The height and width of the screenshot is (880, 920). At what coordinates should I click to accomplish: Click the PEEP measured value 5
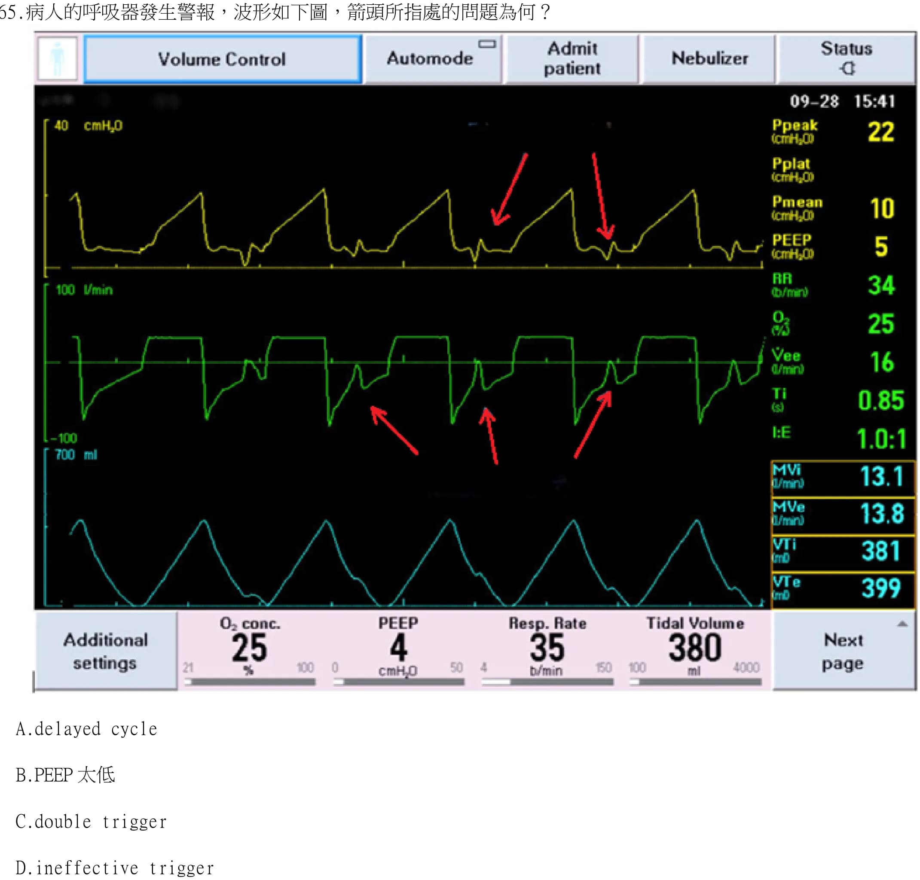coord(881,247)
